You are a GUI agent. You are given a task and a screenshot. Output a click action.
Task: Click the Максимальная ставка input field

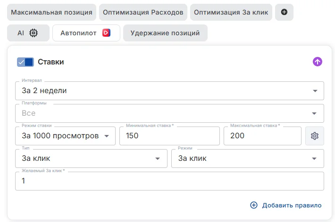[262, 136]
